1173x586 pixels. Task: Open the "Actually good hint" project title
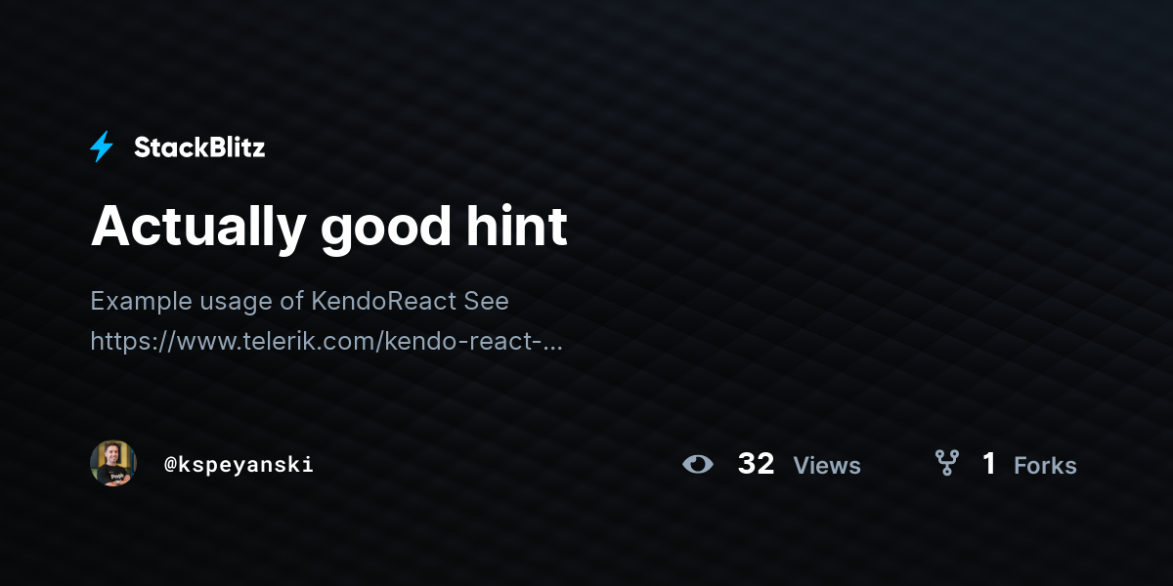coord(328,227)
